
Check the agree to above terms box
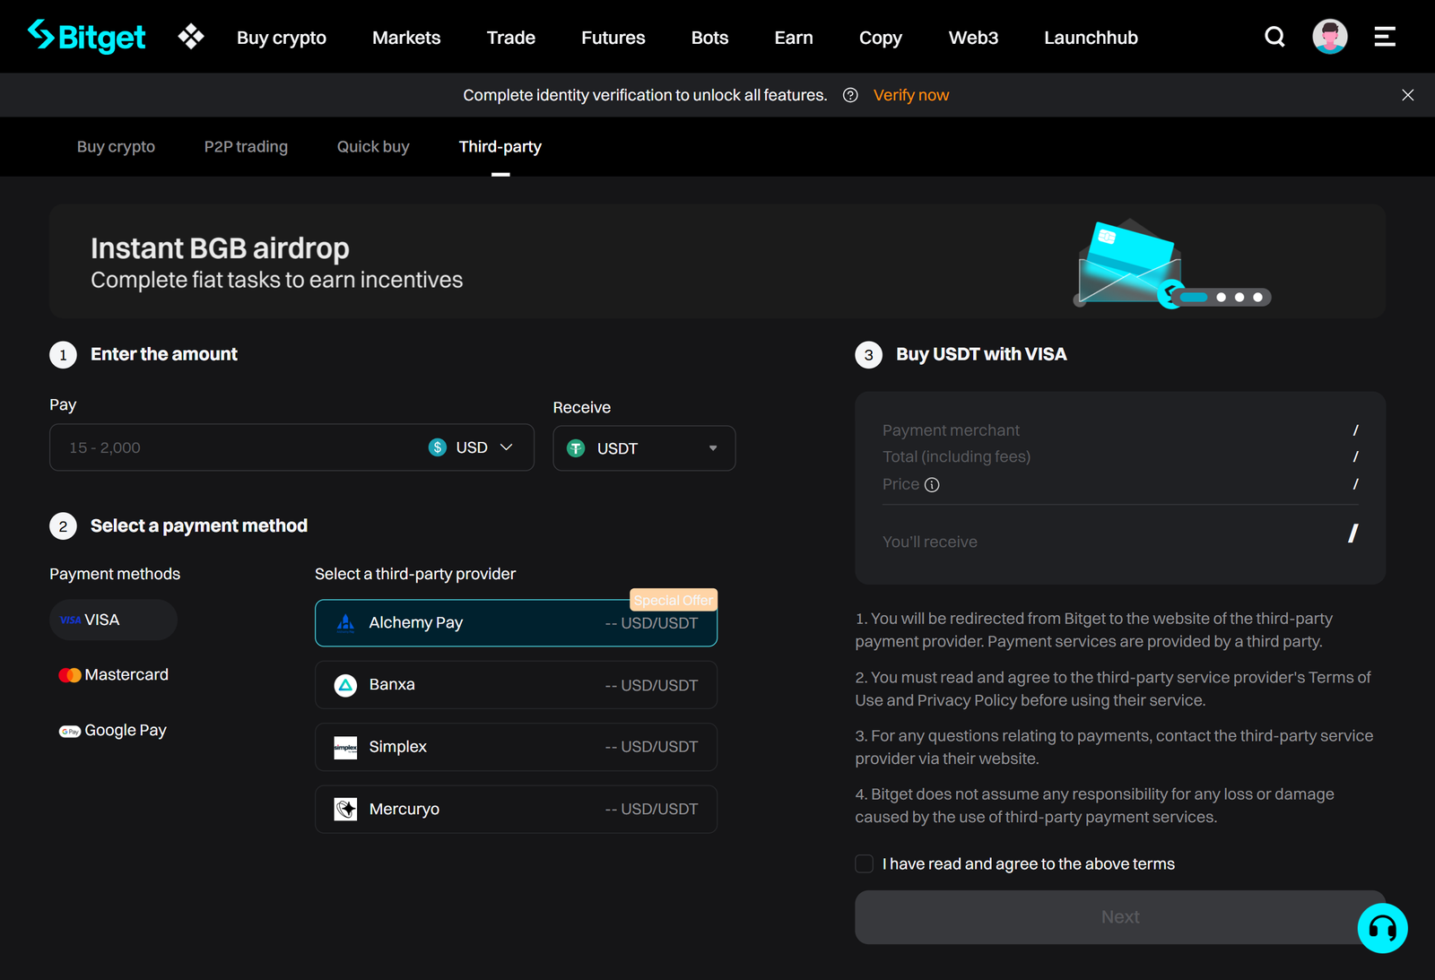(865, 863)
